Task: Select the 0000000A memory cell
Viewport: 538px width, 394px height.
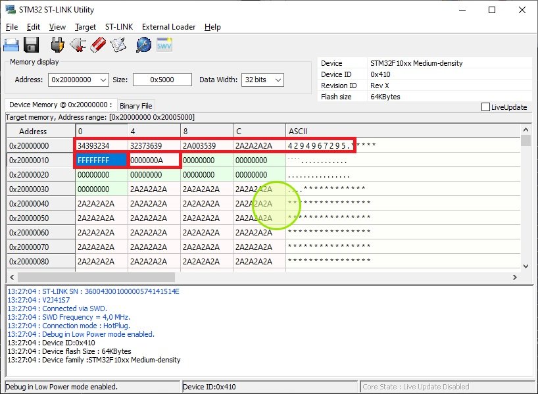Action: [154, 160]
